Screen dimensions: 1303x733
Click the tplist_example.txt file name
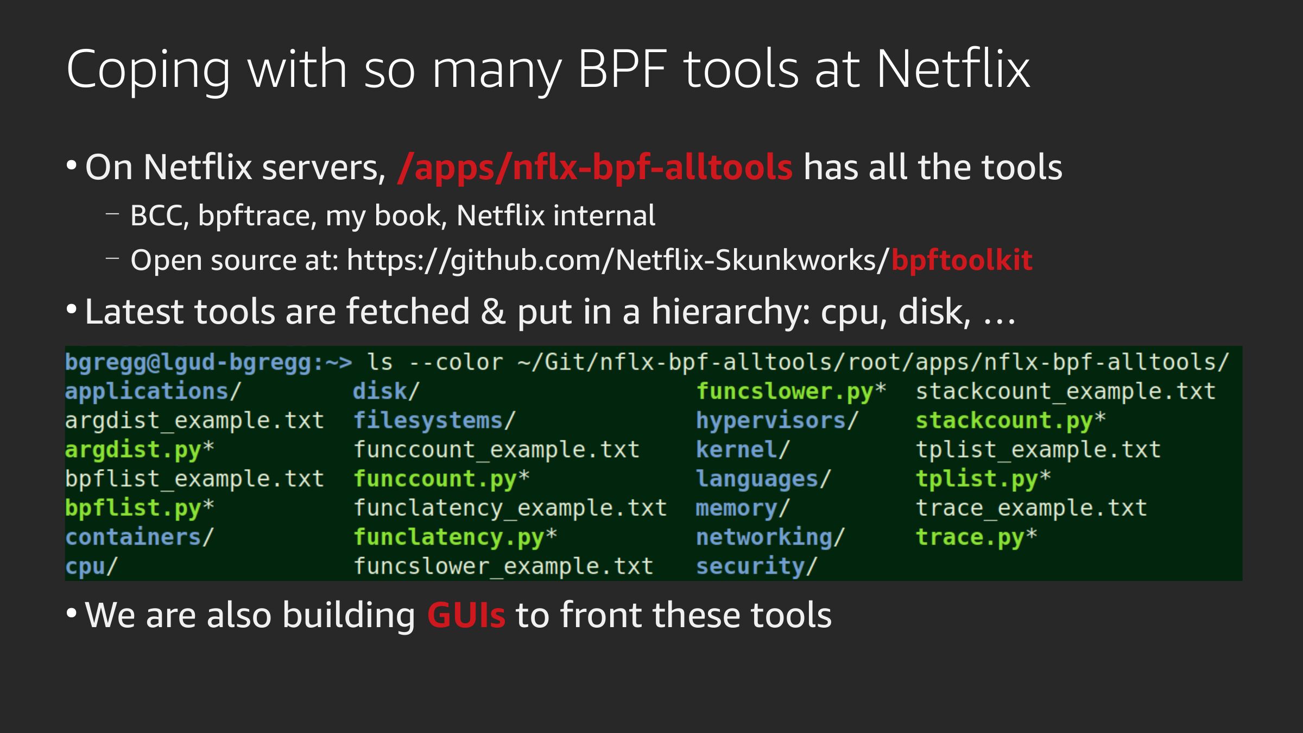(x=1038, y=450)
